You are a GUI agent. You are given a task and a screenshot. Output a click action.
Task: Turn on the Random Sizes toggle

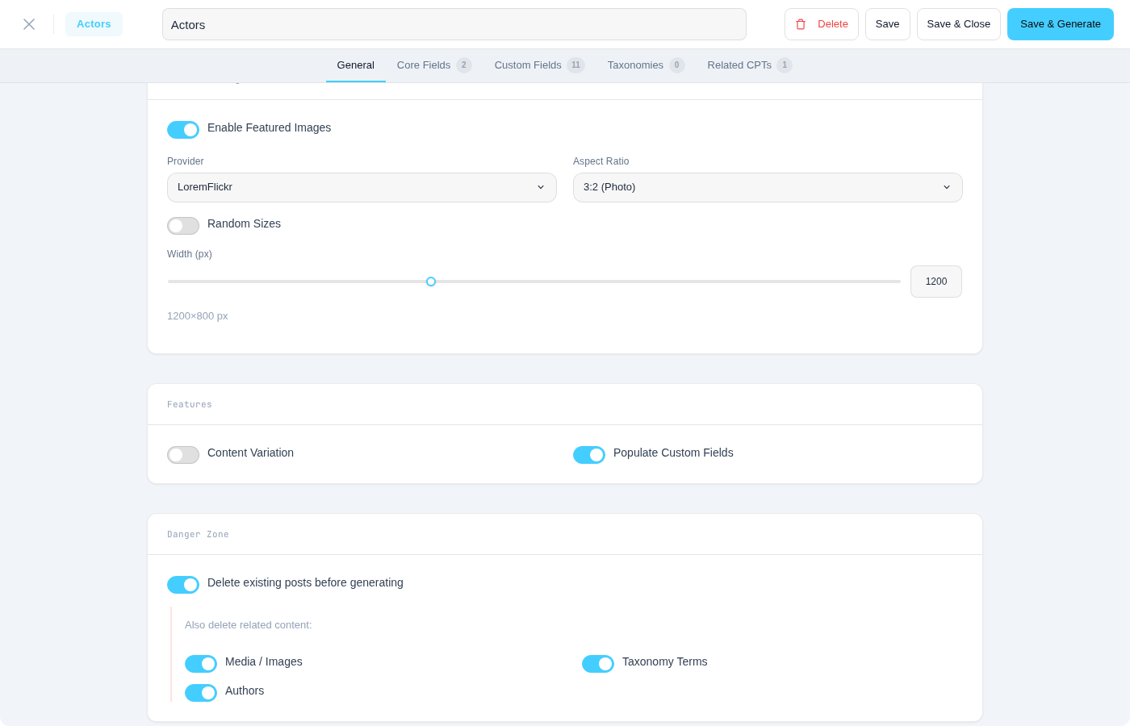(x=183, y=226)
